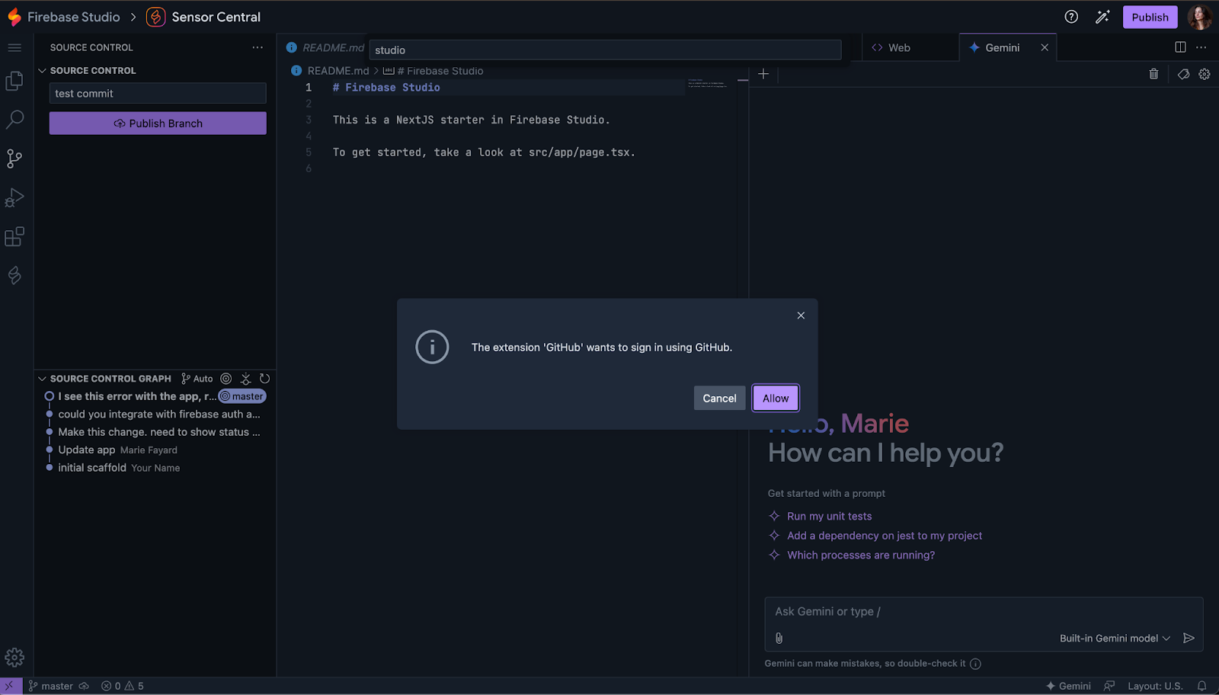The height and width of the screenshot is (695, 1219).
Task: Open the Gemini info icon near disclaimer
Action: pos(975,664)
